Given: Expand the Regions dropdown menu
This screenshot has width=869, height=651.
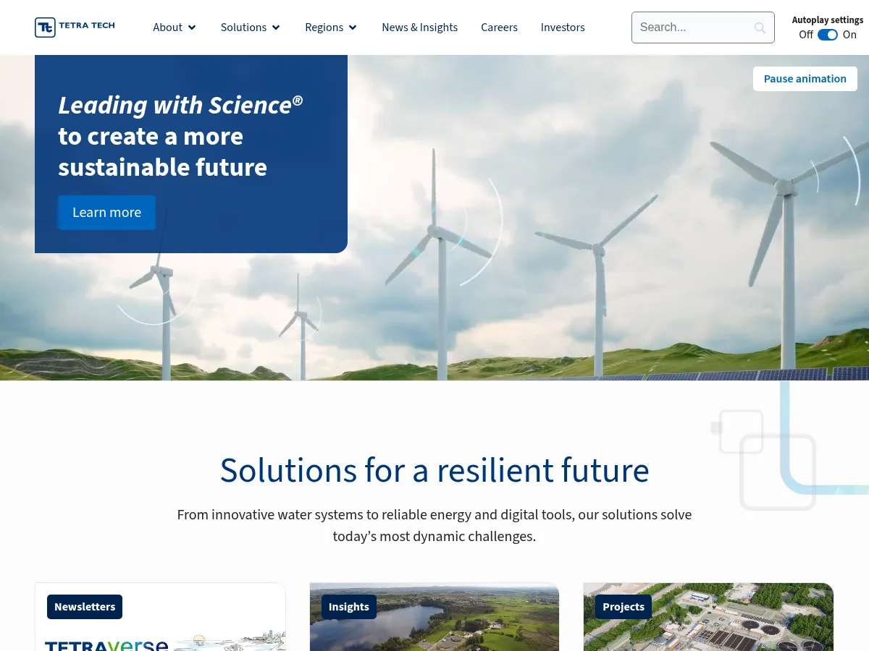Looking at the screenshot, I should (331, 27).
